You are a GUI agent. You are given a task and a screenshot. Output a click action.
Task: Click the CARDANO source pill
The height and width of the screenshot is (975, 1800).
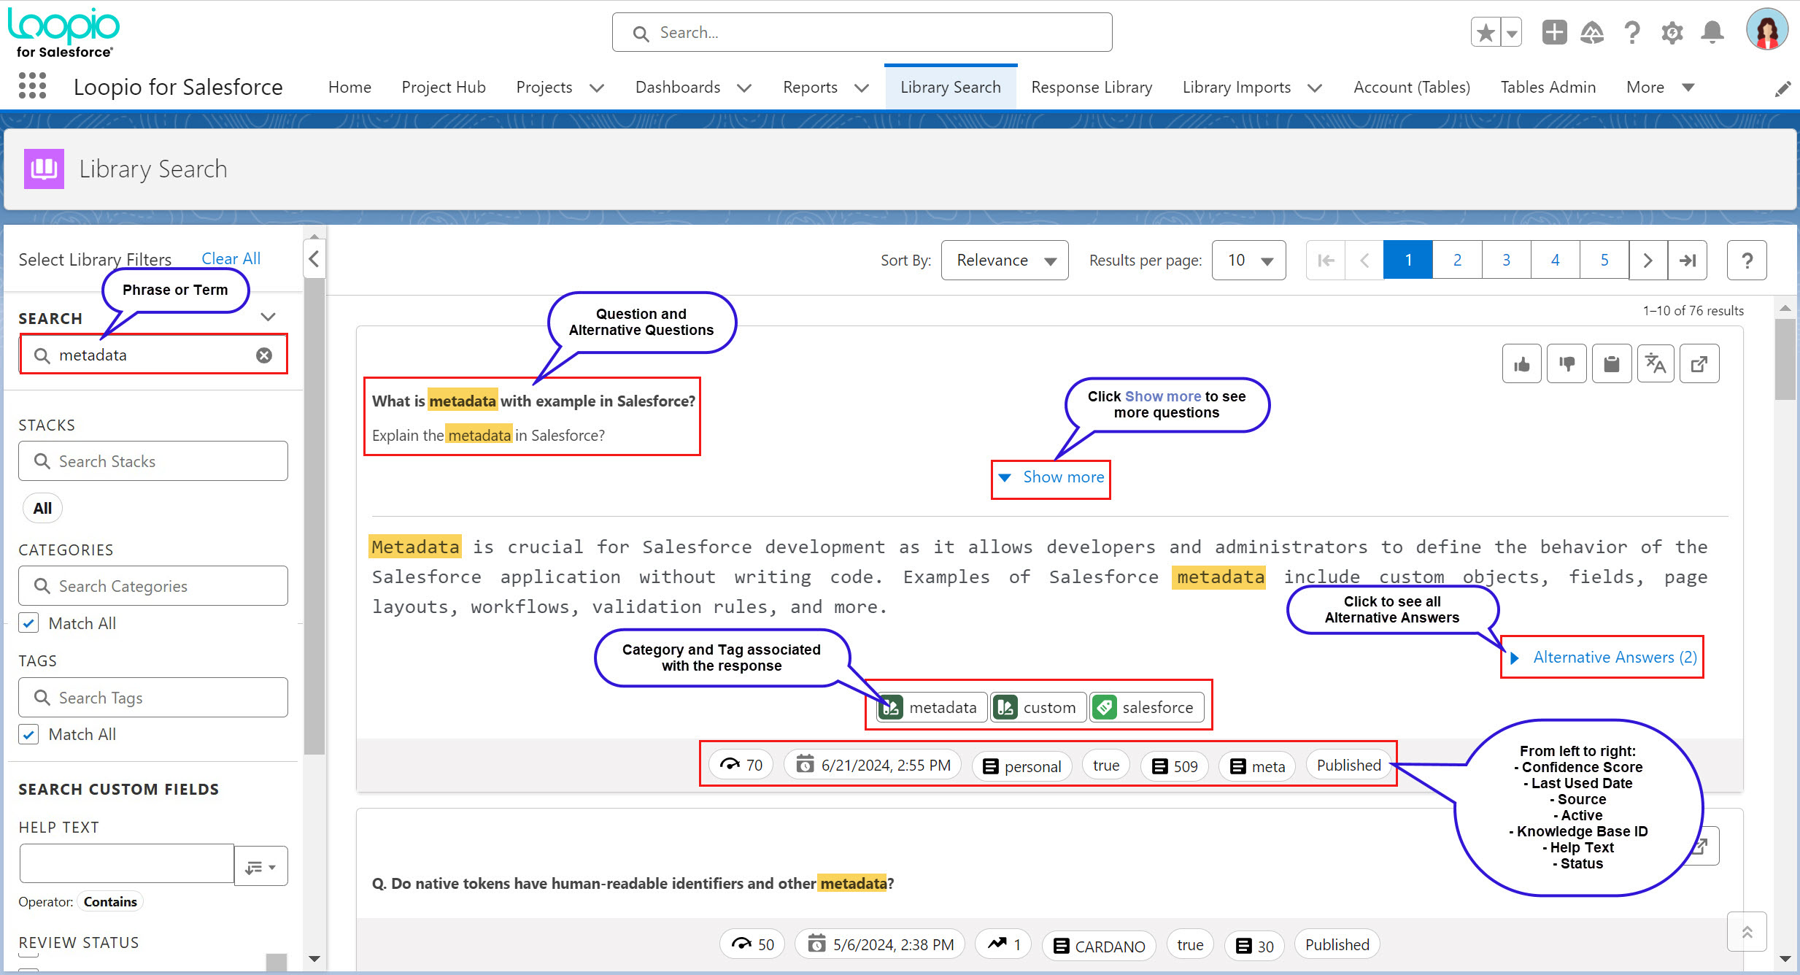[1099, 946]
